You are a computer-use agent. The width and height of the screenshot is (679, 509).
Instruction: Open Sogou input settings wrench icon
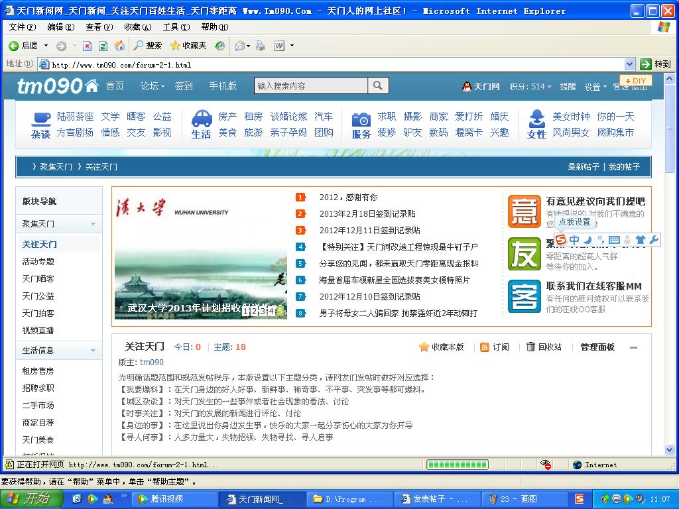tap(654, 239)
